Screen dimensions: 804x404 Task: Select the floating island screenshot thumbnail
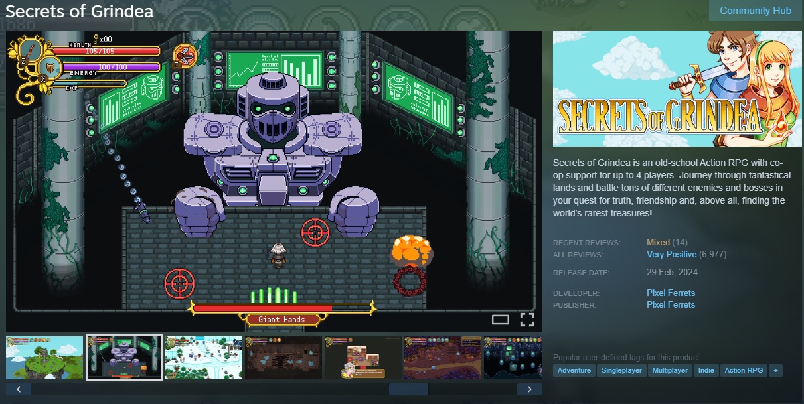pyautogui.click(x=44, y=358)
